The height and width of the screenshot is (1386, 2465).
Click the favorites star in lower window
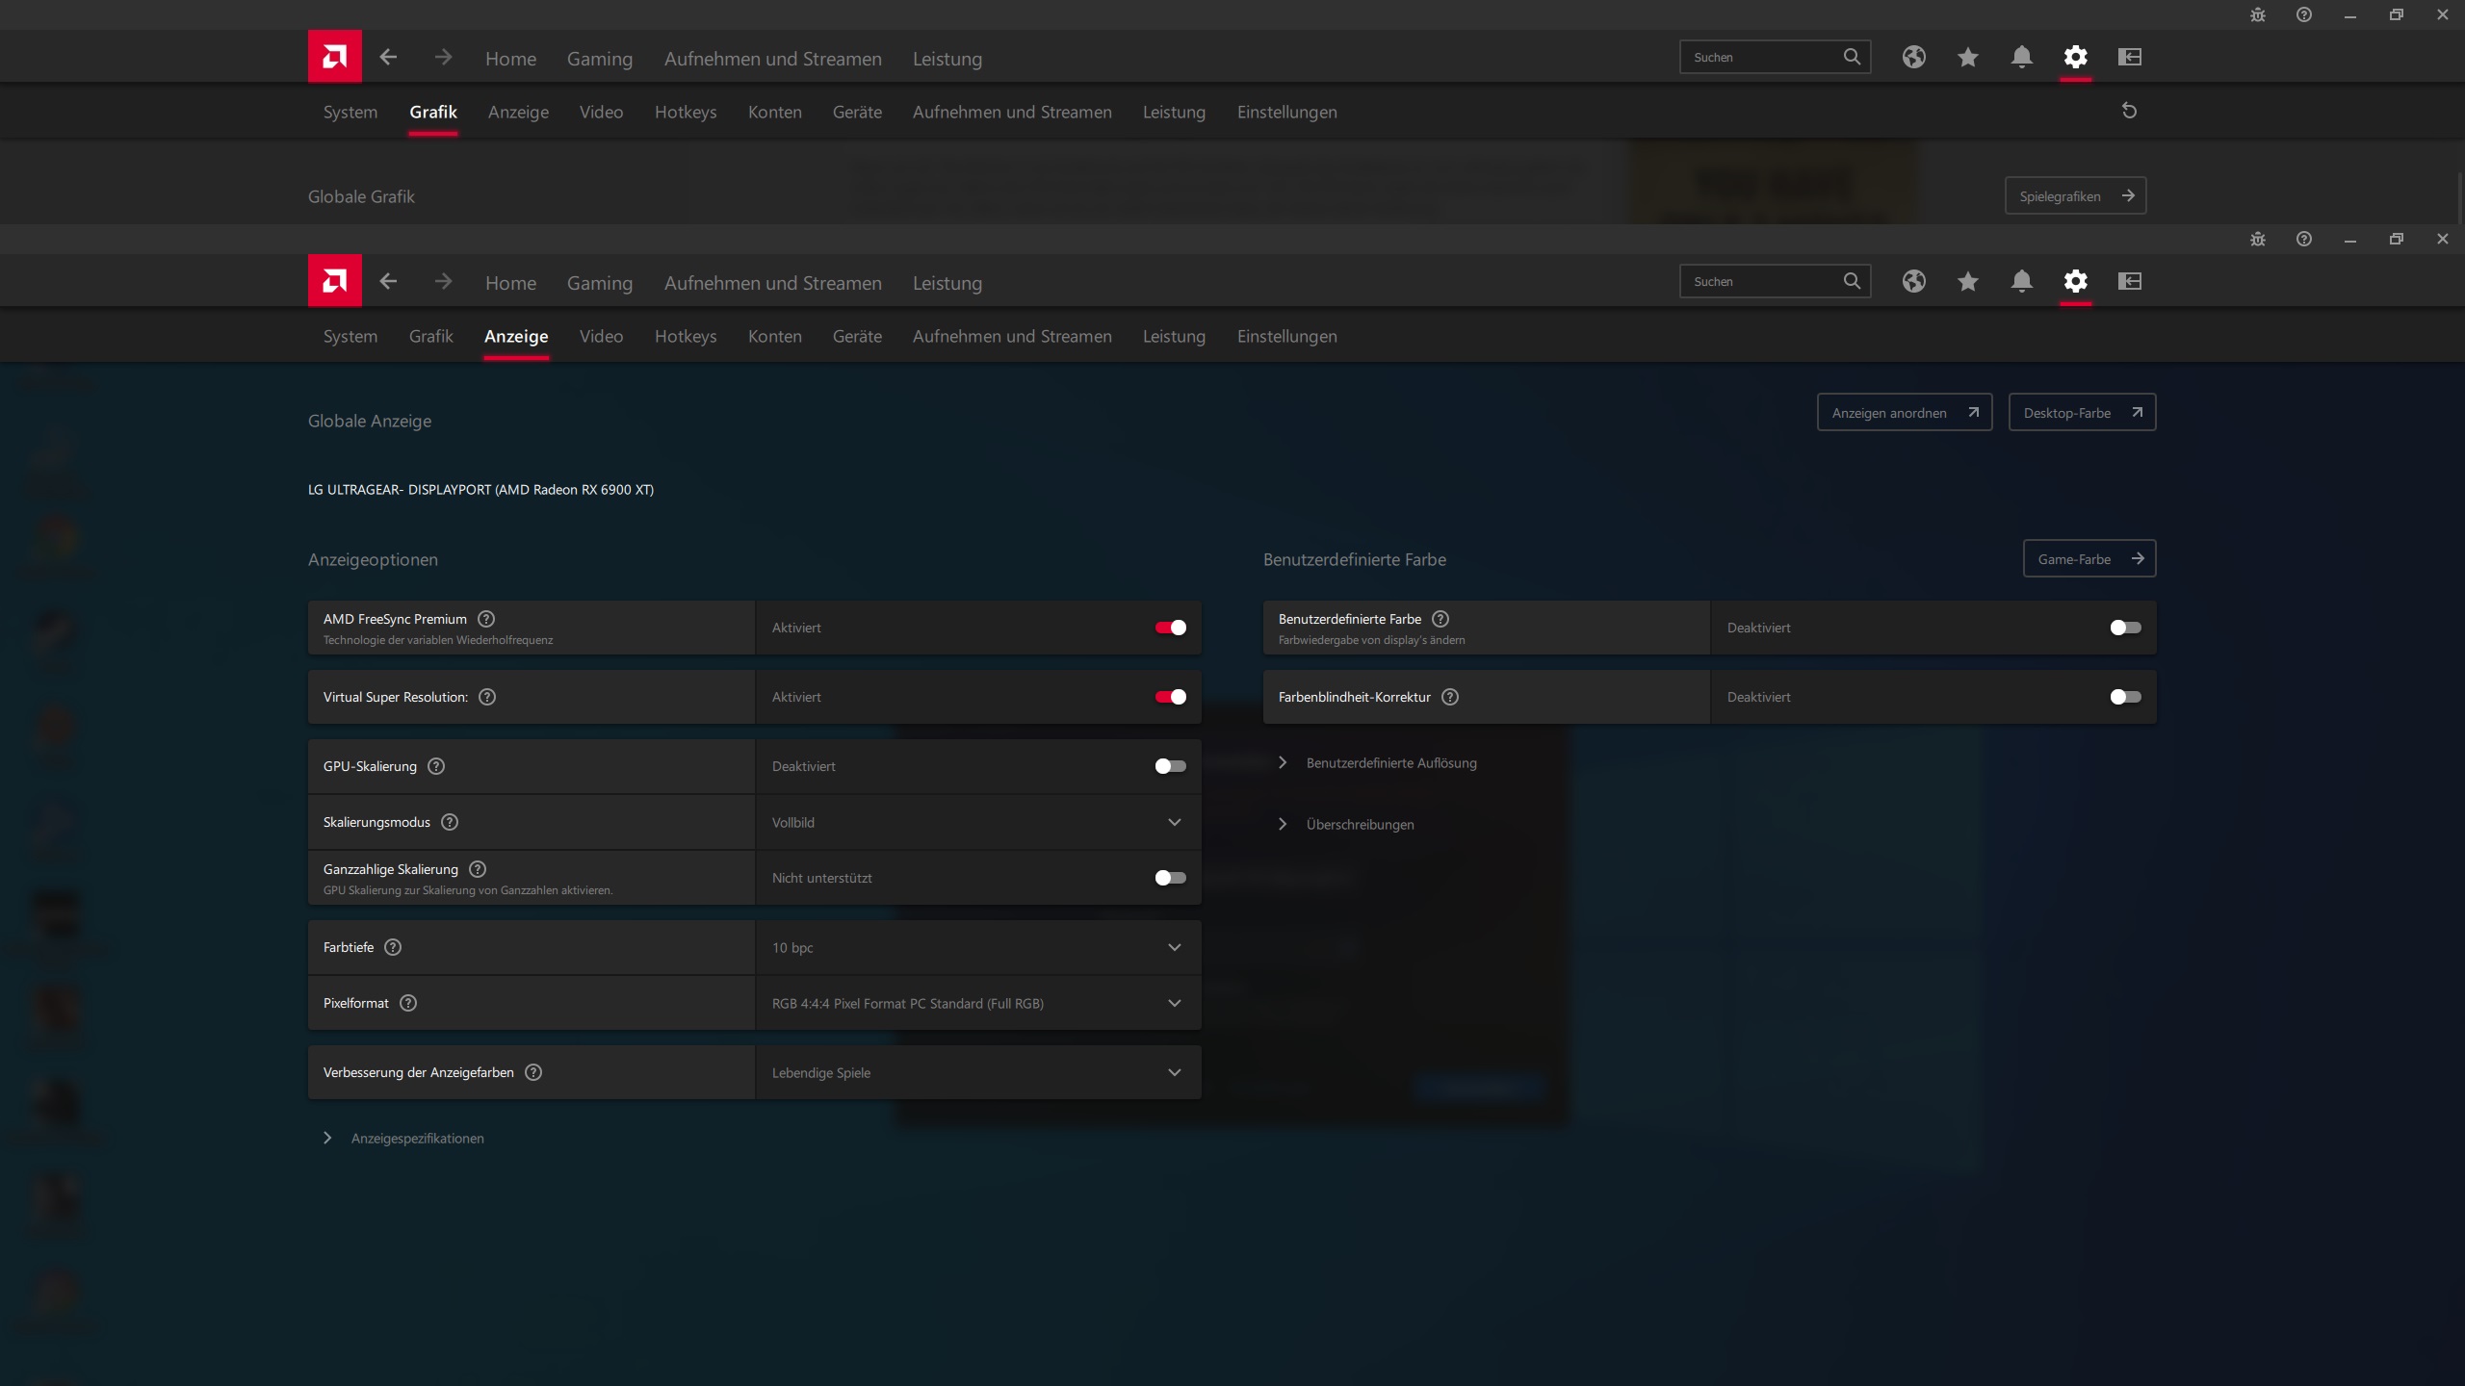pyautogui.click(x=1967, y=281)
